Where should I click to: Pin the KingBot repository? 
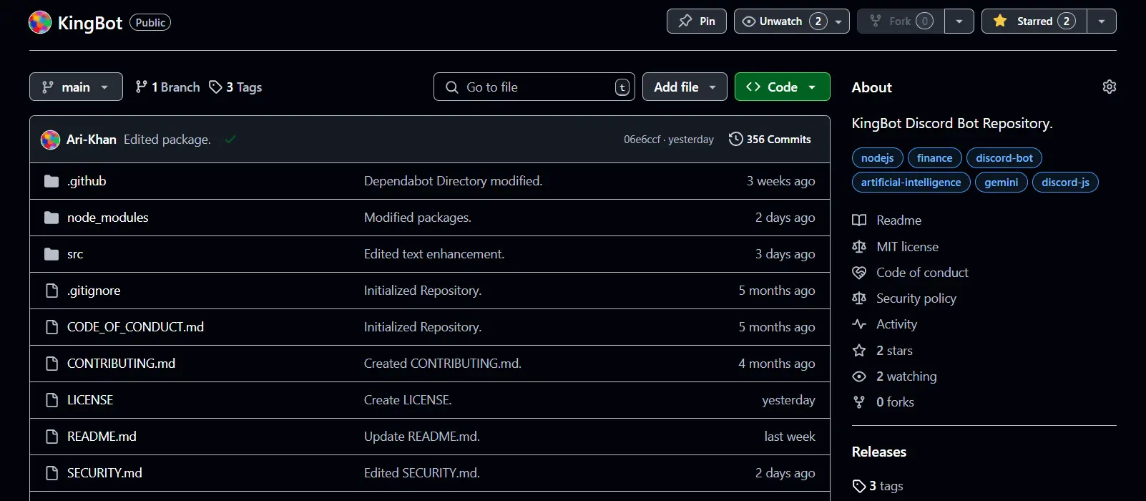coord(697,21)
